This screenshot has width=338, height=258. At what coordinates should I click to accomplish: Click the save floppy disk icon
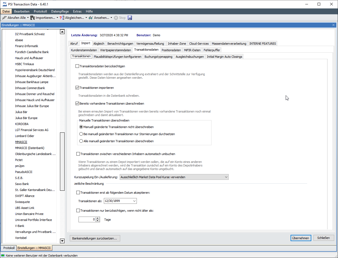130,18
